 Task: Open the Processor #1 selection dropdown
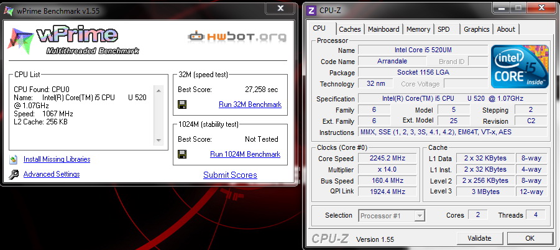[x=392, y=216]
